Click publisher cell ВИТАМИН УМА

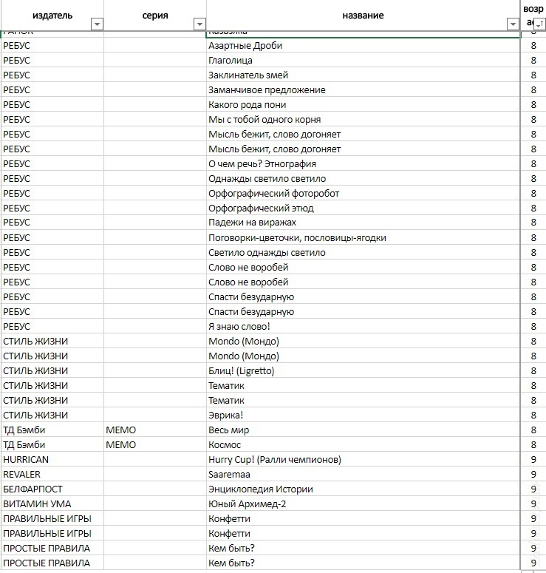coord(52,504)
